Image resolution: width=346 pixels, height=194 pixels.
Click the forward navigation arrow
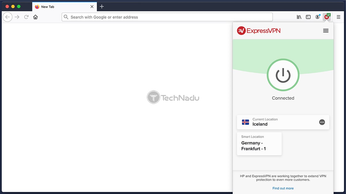[x=17, y=17]
